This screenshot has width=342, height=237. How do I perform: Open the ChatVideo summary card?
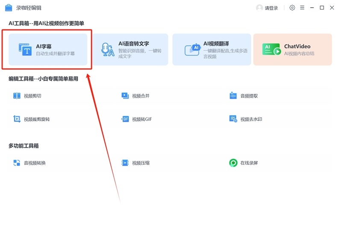(292, 50)
